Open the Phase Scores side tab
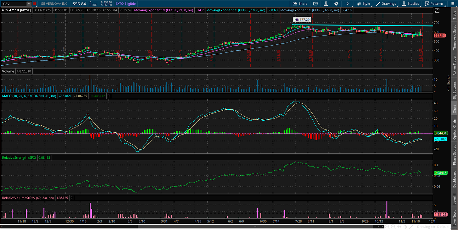458x230 pixels. pos(454,154)
